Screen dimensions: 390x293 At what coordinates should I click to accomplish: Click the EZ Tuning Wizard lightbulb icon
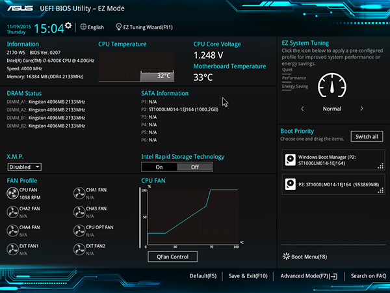point(119,27)
